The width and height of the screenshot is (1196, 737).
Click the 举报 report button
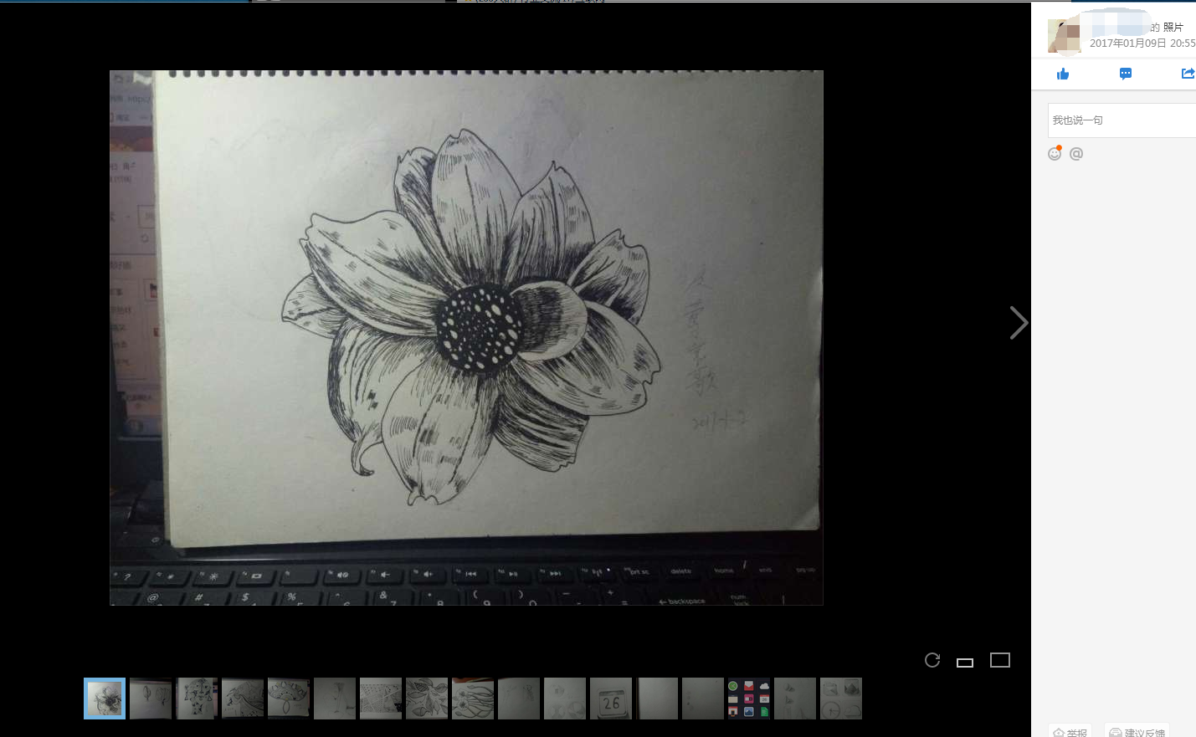click(1070, 732)
